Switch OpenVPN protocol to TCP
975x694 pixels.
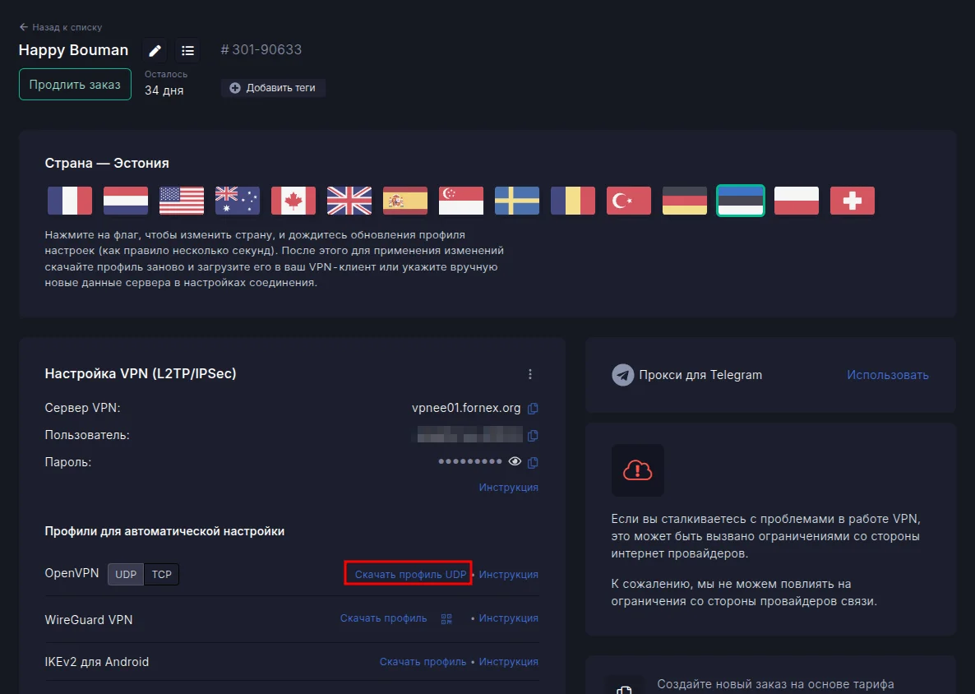coord(162,574)
